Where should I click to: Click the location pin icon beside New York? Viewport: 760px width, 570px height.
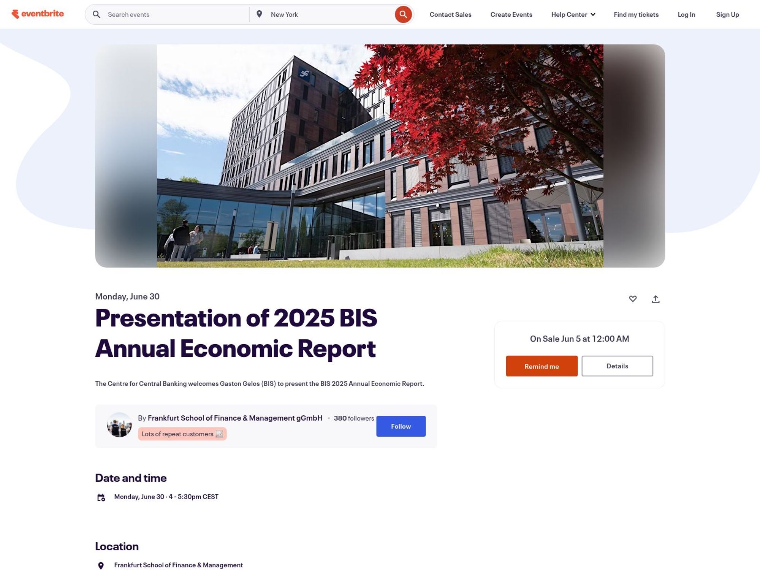259,14
